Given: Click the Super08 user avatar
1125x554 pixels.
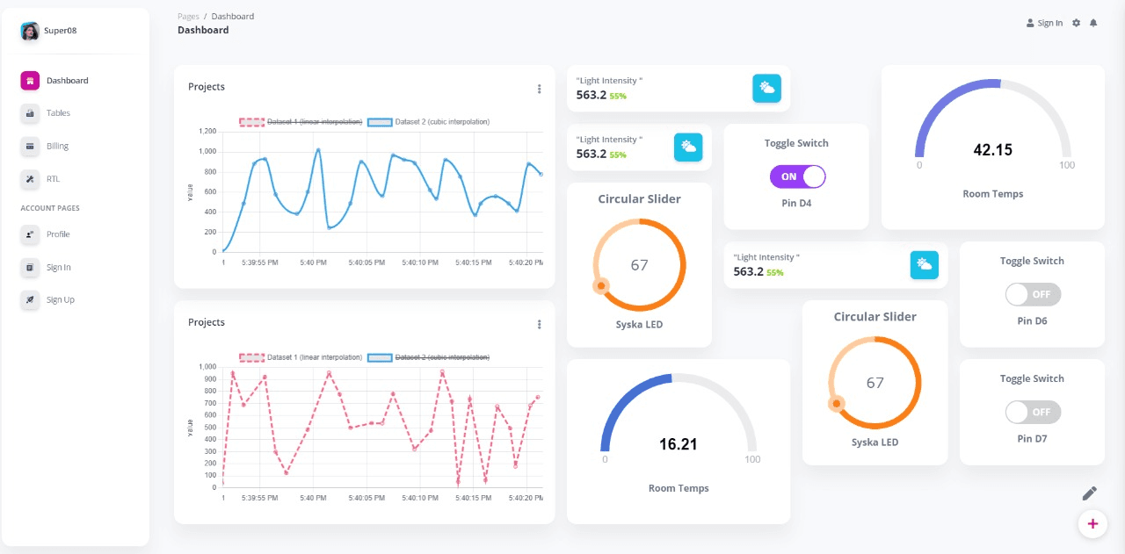Looking at the screenshot, I should 30,31.
